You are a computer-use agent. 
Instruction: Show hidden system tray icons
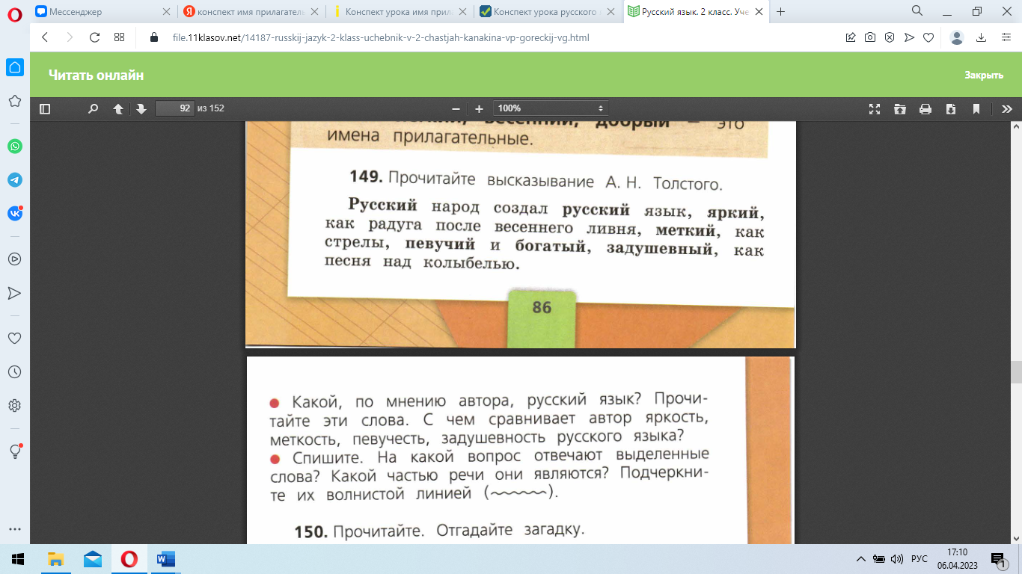pyautogui.click(x=860, y=559)
